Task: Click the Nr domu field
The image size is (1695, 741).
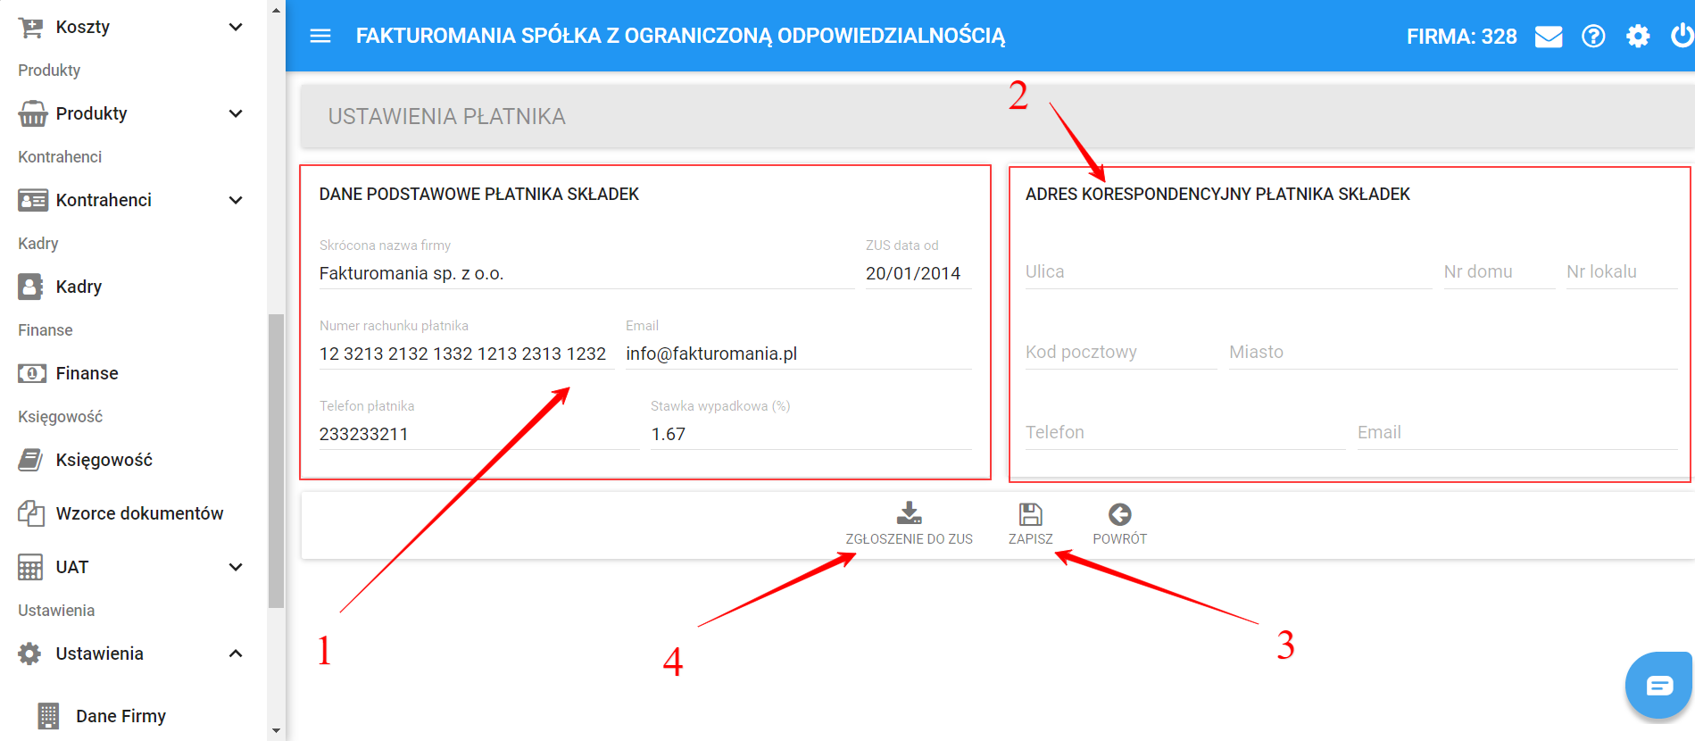Action: pos(1500,271)
